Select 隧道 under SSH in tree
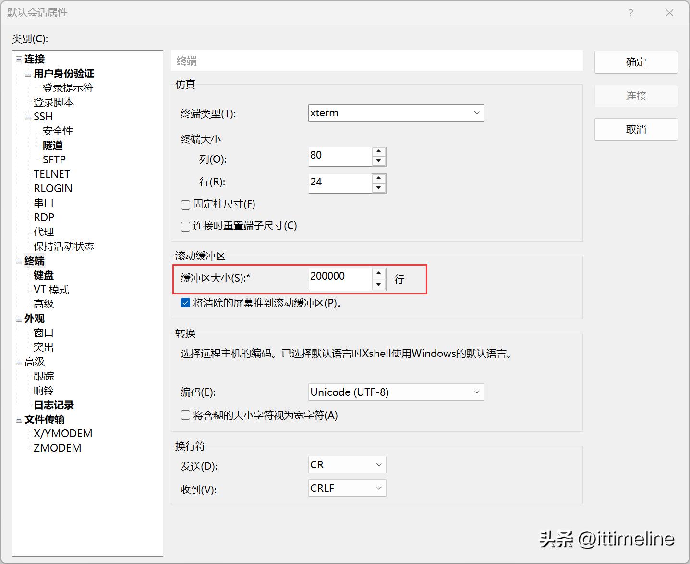Viewport: 690px width, 564px height. coord(53,146)
